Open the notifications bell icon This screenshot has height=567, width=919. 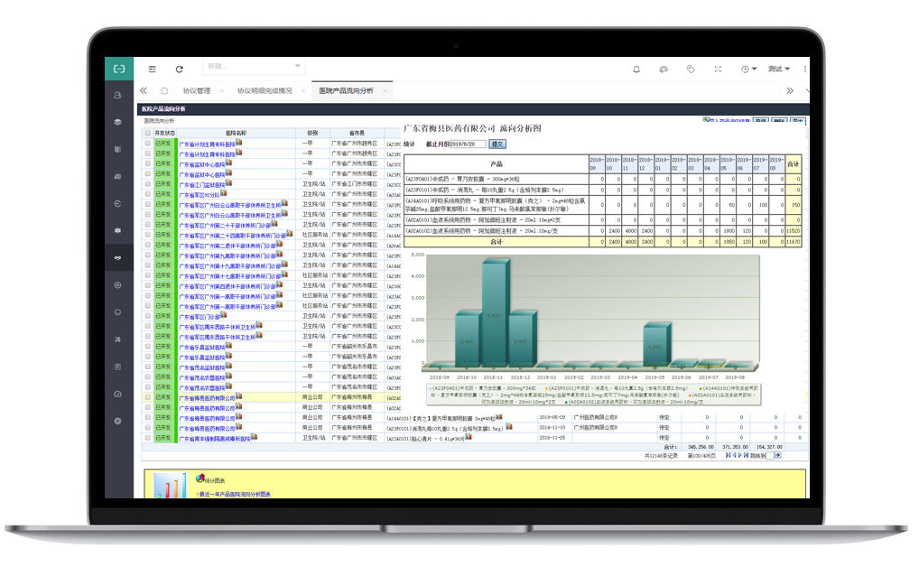636,70
